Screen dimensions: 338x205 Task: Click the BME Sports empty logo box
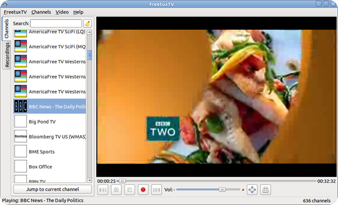click(21, 151)
